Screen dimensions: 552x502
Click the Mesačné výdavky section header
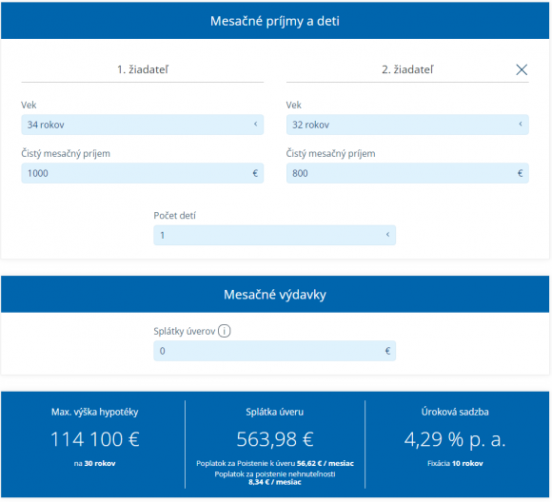point(275,295)
